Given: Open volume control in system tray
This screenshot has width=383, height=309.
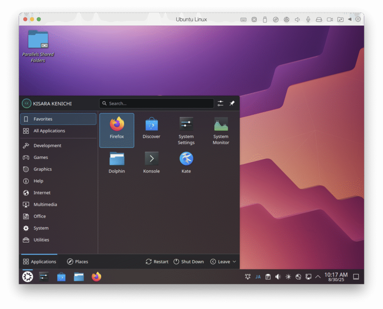Looking at the screenshot, I should point(278,277).
